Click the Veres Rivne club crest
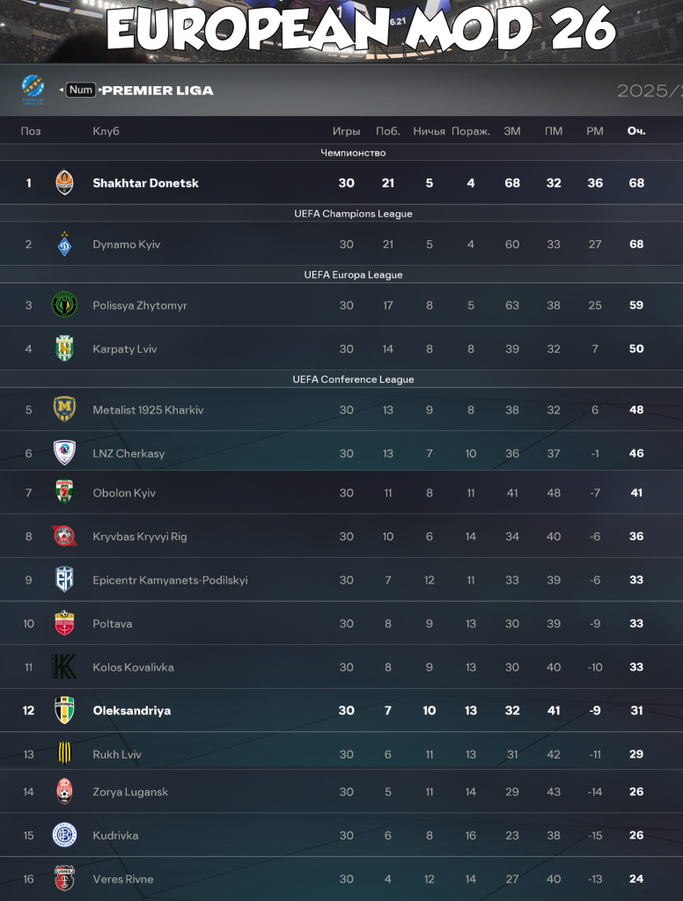The width and height of the screenshot is (683, 901). click(64, 878)
